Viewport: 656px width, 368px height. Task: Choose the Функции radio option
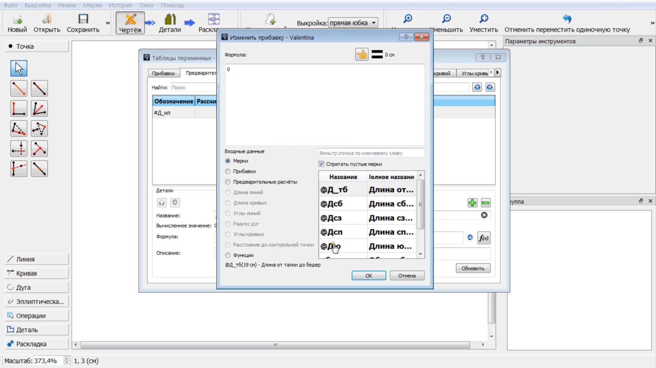click(x=228, y=255)
